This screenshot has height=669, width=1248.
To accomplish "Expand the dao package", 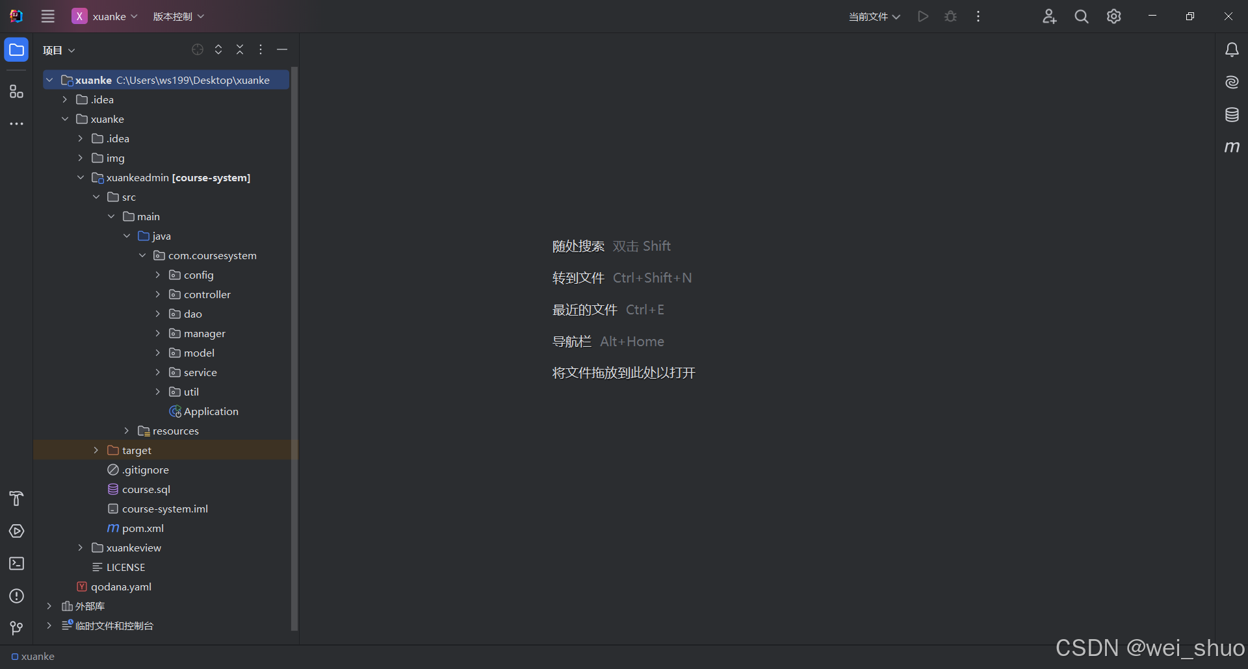I will pos(158,314).
